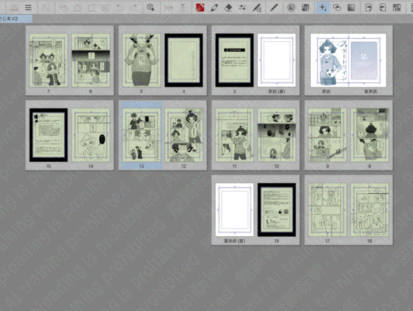Click the red Clip Studio icon
The image size is (413, 311).
tap(200, 7)
